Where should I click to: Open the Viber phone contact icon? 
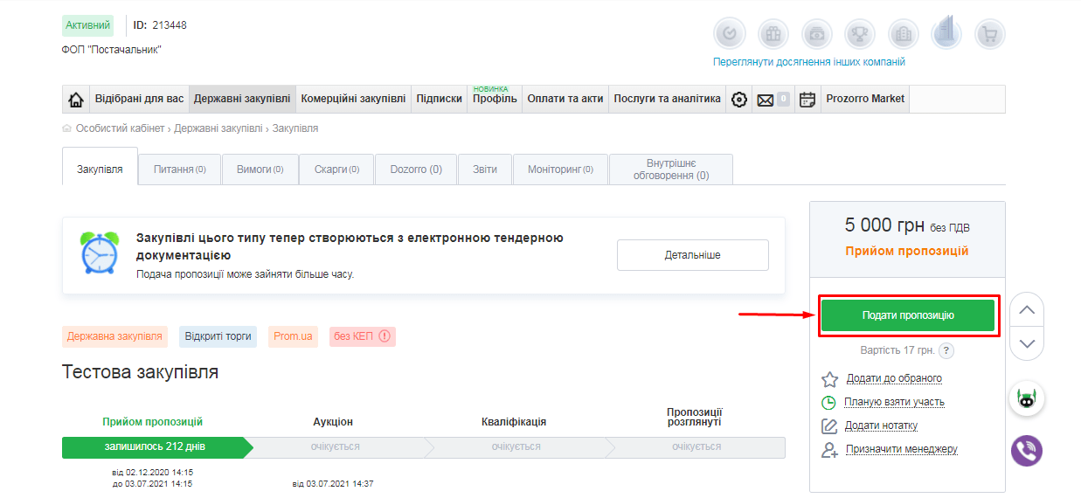click(1027, 451)
